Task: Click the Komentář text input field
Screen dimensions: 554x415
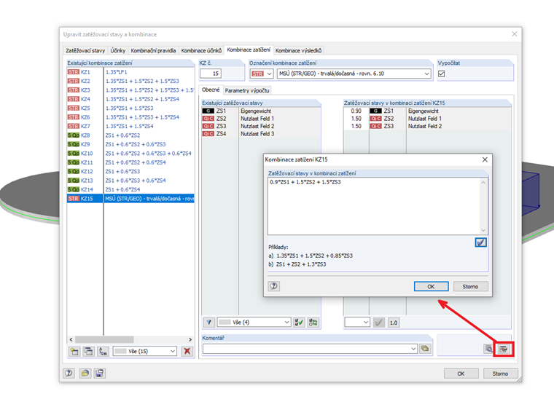Action: pyautogui.click(x=306, y=349)
